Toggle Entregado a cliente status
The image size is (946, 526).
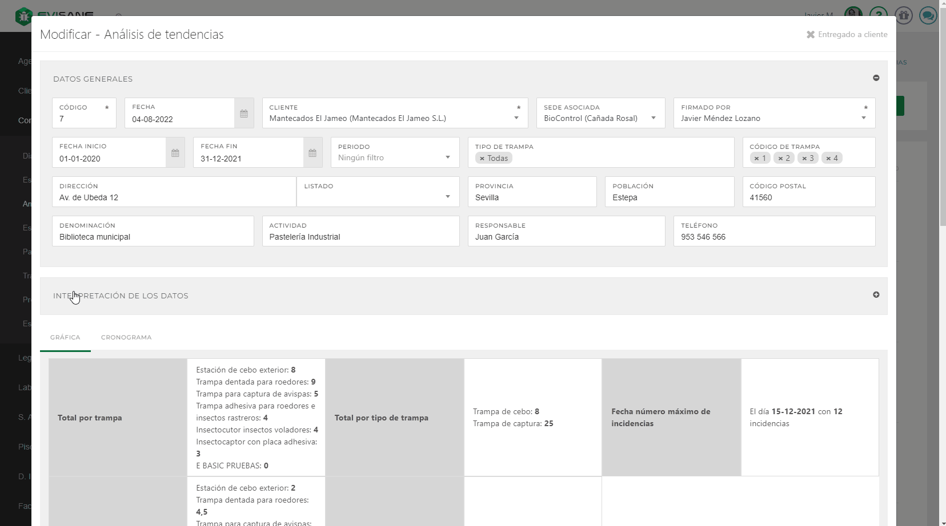(847, 35)
